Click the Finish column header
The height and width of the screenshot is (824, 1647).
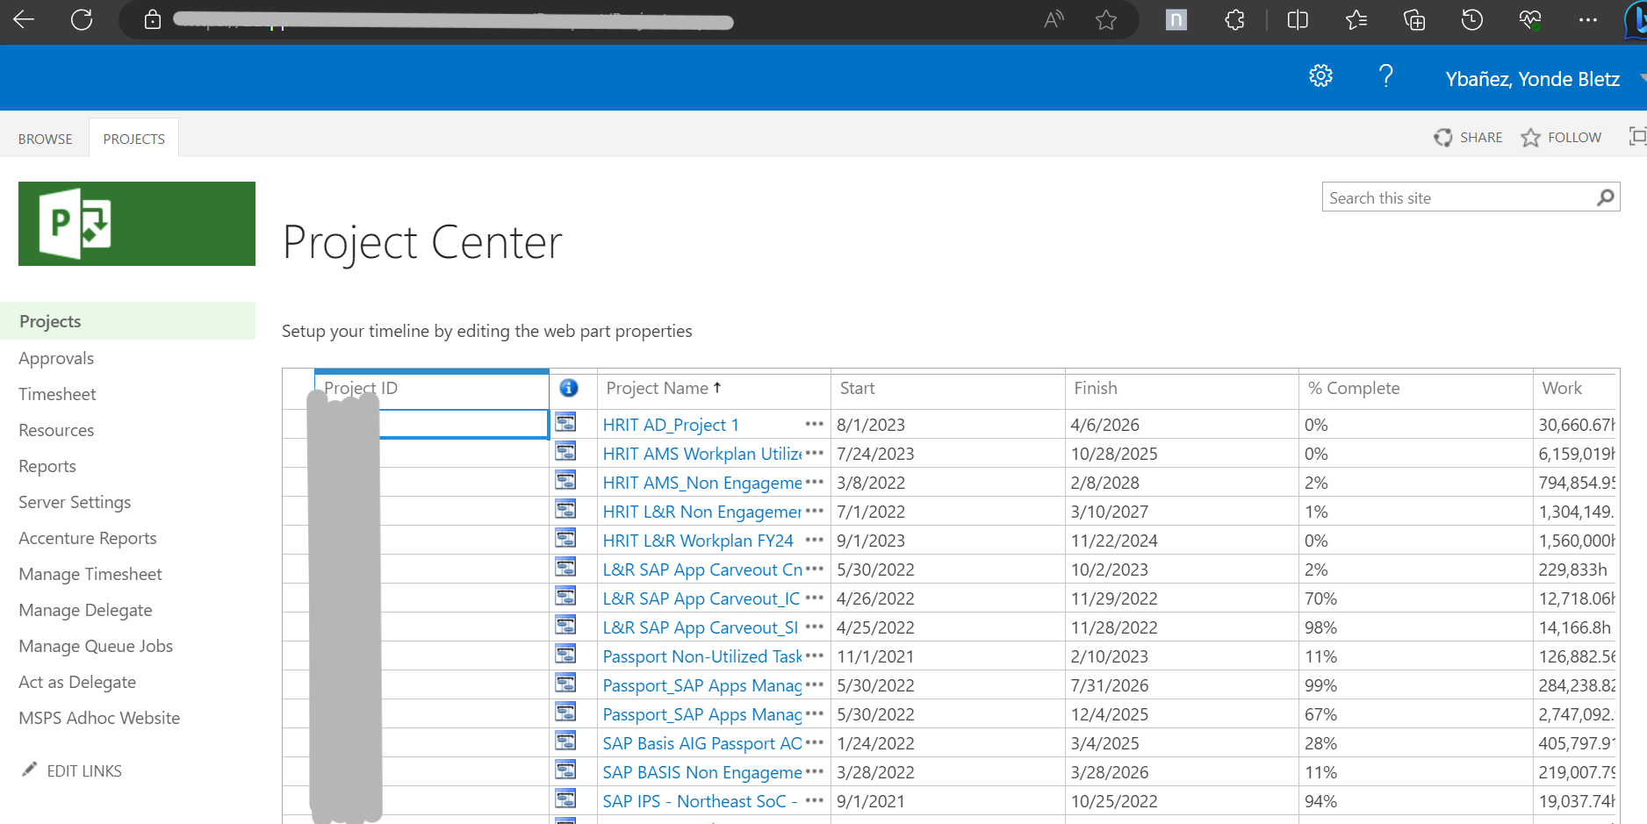click(1096, 388)
